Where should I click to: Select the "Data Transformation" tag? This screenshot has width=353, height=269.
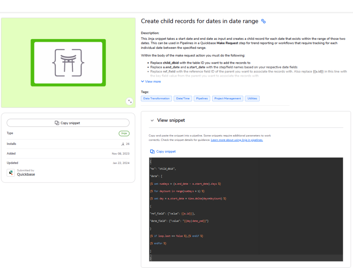pyautogui.click(x=156, y=98)
